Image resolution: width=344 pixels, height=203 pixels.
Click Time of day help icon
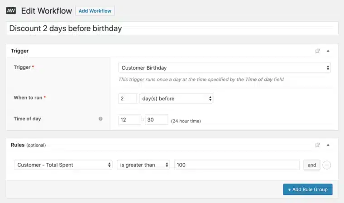click(100, 119)
